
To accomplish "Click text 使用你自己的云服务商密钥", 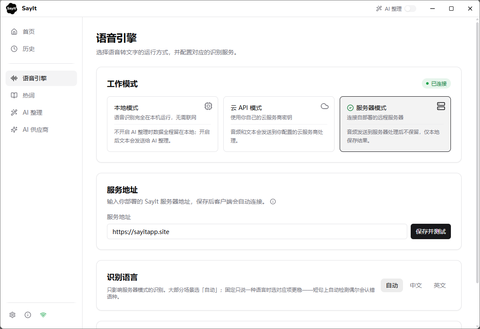I will (261, 118).
